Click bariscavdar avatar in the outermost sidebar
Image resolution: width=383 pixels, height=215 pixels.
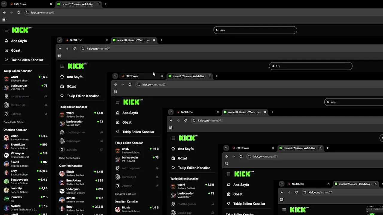(6, 87)
